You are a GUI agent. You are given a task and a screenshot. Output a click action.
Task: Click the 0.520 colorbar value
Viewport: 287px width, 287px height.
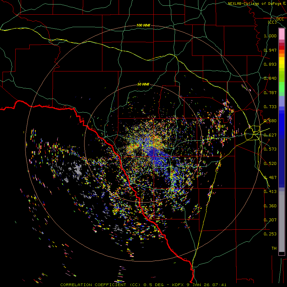pyautogui.click(x=270, y=164)
